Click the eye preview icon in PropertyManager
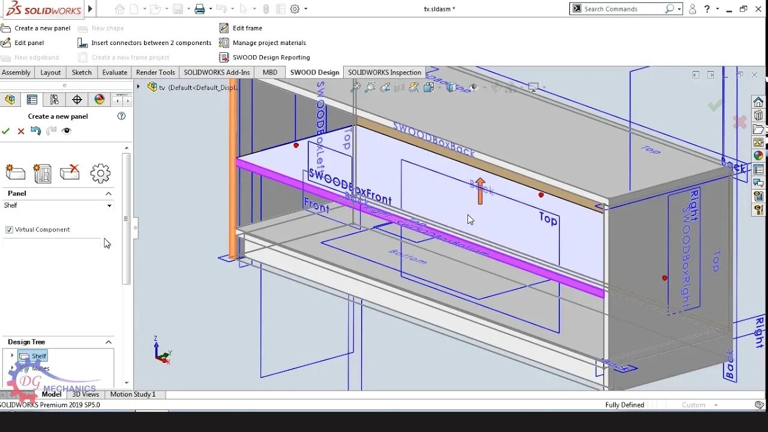This screenshot has height=432, width=768. coord(67,131)
